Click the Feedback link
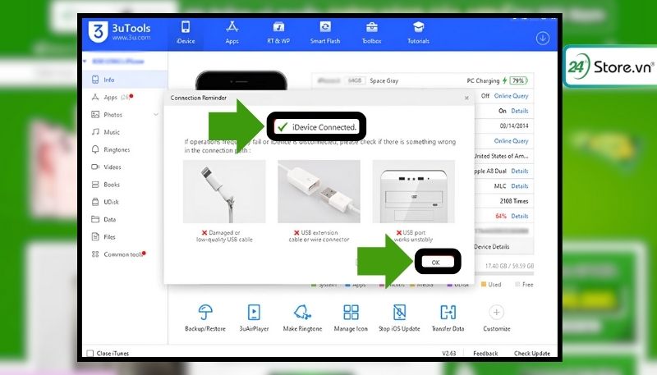The width and height of the screenshot is (657, 375). [x=485, y=354]
